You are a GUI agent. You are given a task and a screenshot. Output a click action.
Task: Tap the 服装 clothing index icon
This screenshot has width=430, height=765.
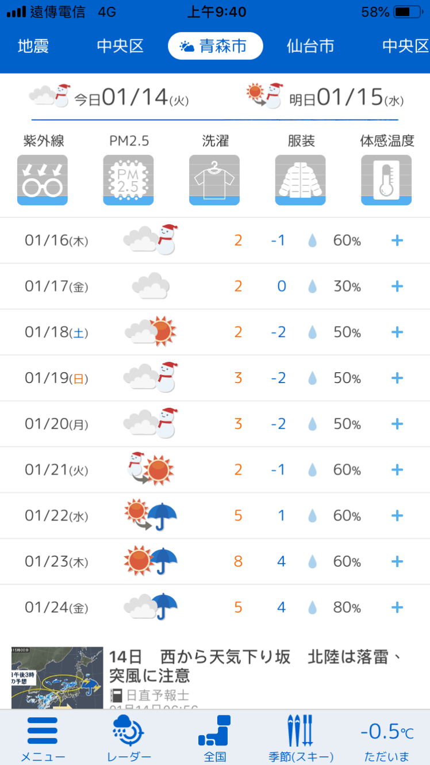[300, 180]
